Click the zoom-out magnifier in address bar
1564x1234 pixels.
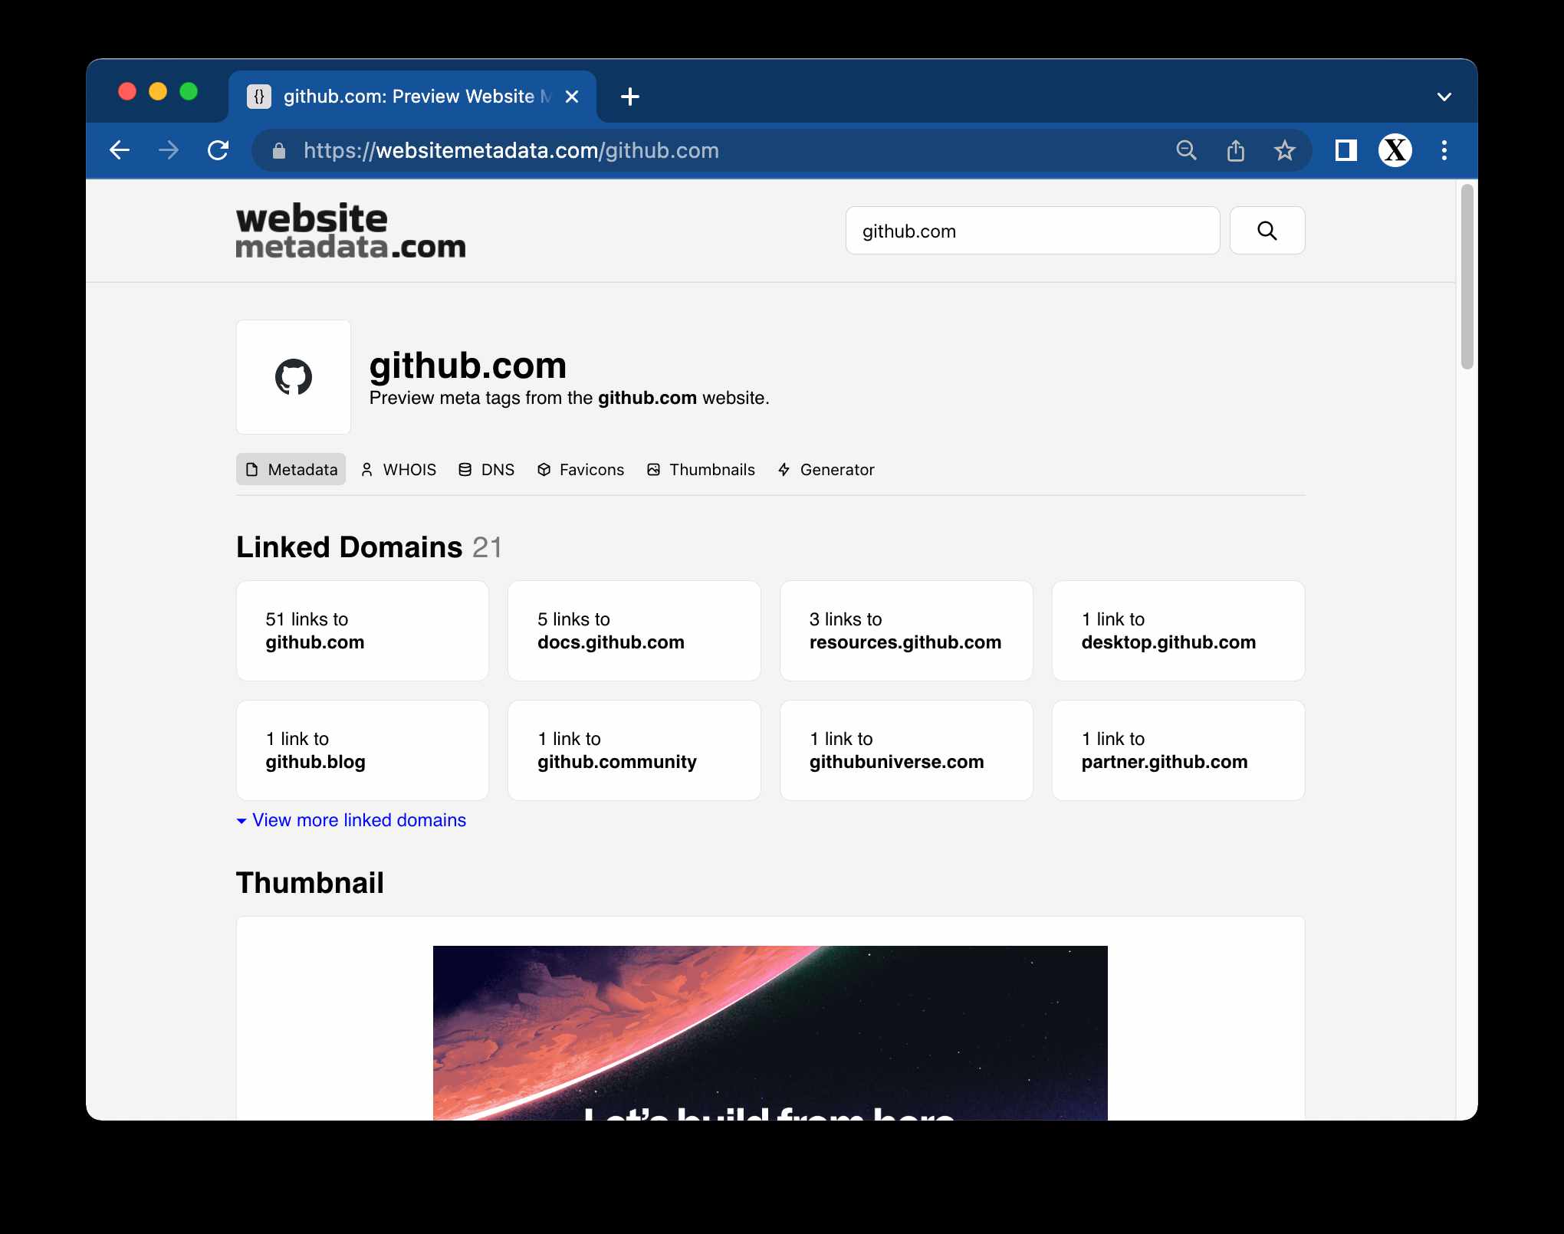pyautogui.click(x=1186, y=150)
